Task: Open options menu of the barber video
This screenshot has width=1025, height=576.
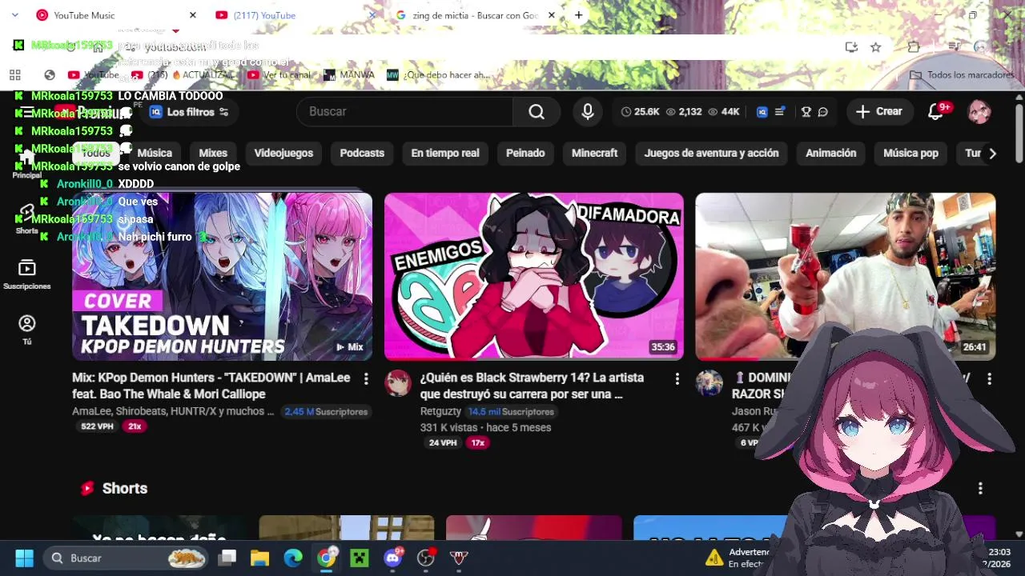Action: pos(989,378)
